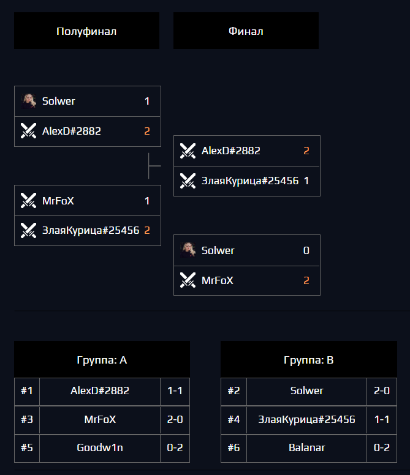Select the Финал column header

(x=246, y=31)
